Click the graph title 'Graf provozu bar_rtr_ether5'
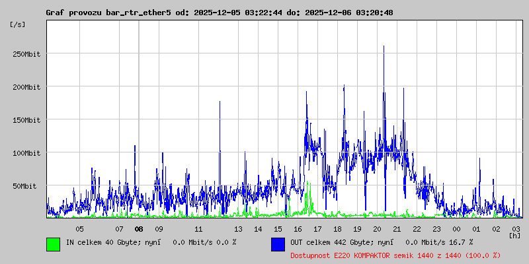Image resolution: width=529 pixels, height=264 pixels. tap(108, 13)
